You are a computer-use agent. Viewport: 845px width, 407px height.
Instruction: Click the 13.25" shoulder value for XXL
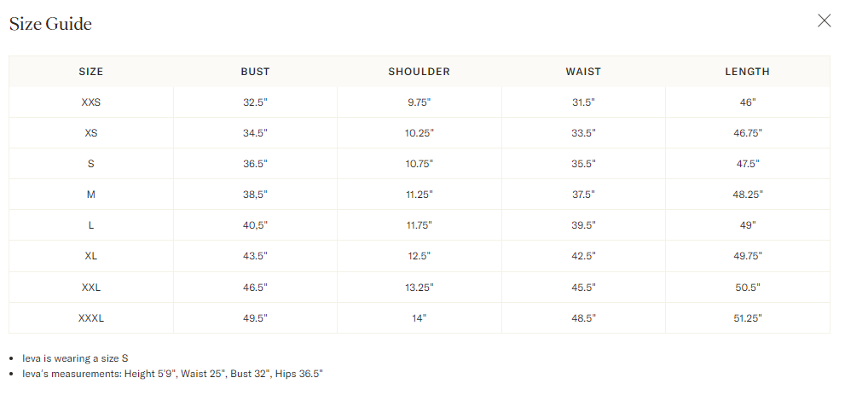(x=420, y=288)
